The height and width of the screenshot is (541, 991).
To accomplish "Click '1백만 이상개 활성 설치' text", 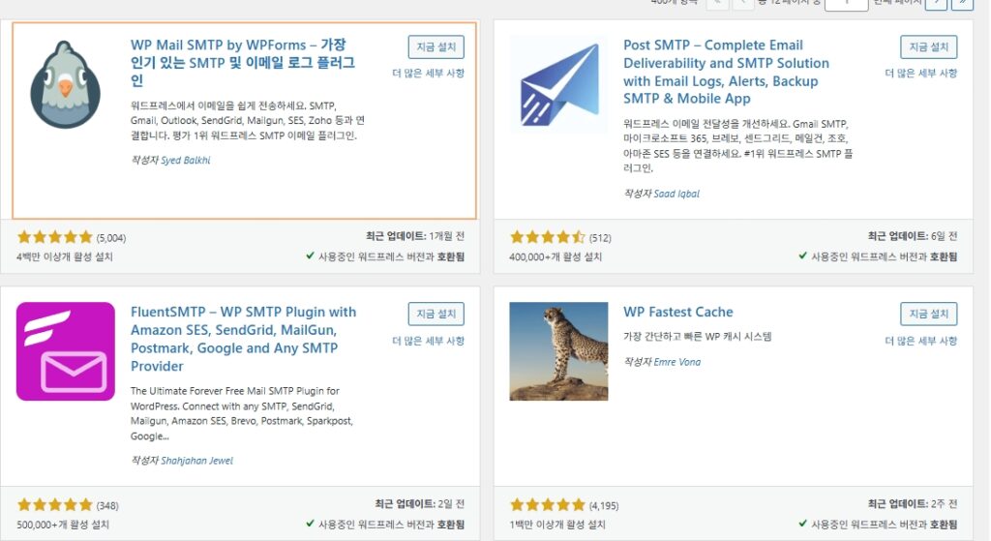I will pyautogui.click(x=557, y=525).
